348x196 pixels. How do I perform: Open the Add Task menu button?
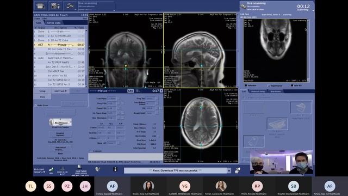click(60, 91)
